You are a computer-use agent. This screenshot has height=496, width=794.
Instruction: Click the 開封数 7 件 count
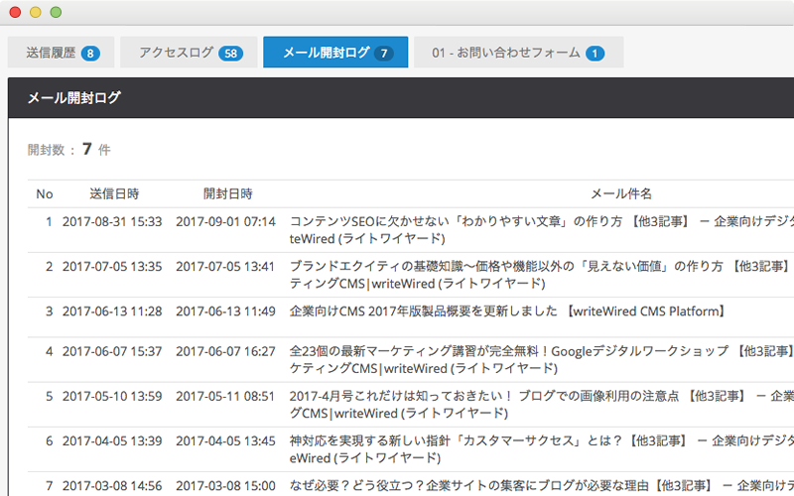pyautogui.click(x=68, y=150)
